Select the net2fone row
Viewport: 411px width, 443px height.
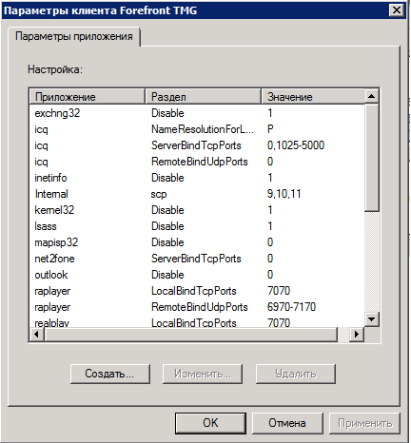pos(197,259)
